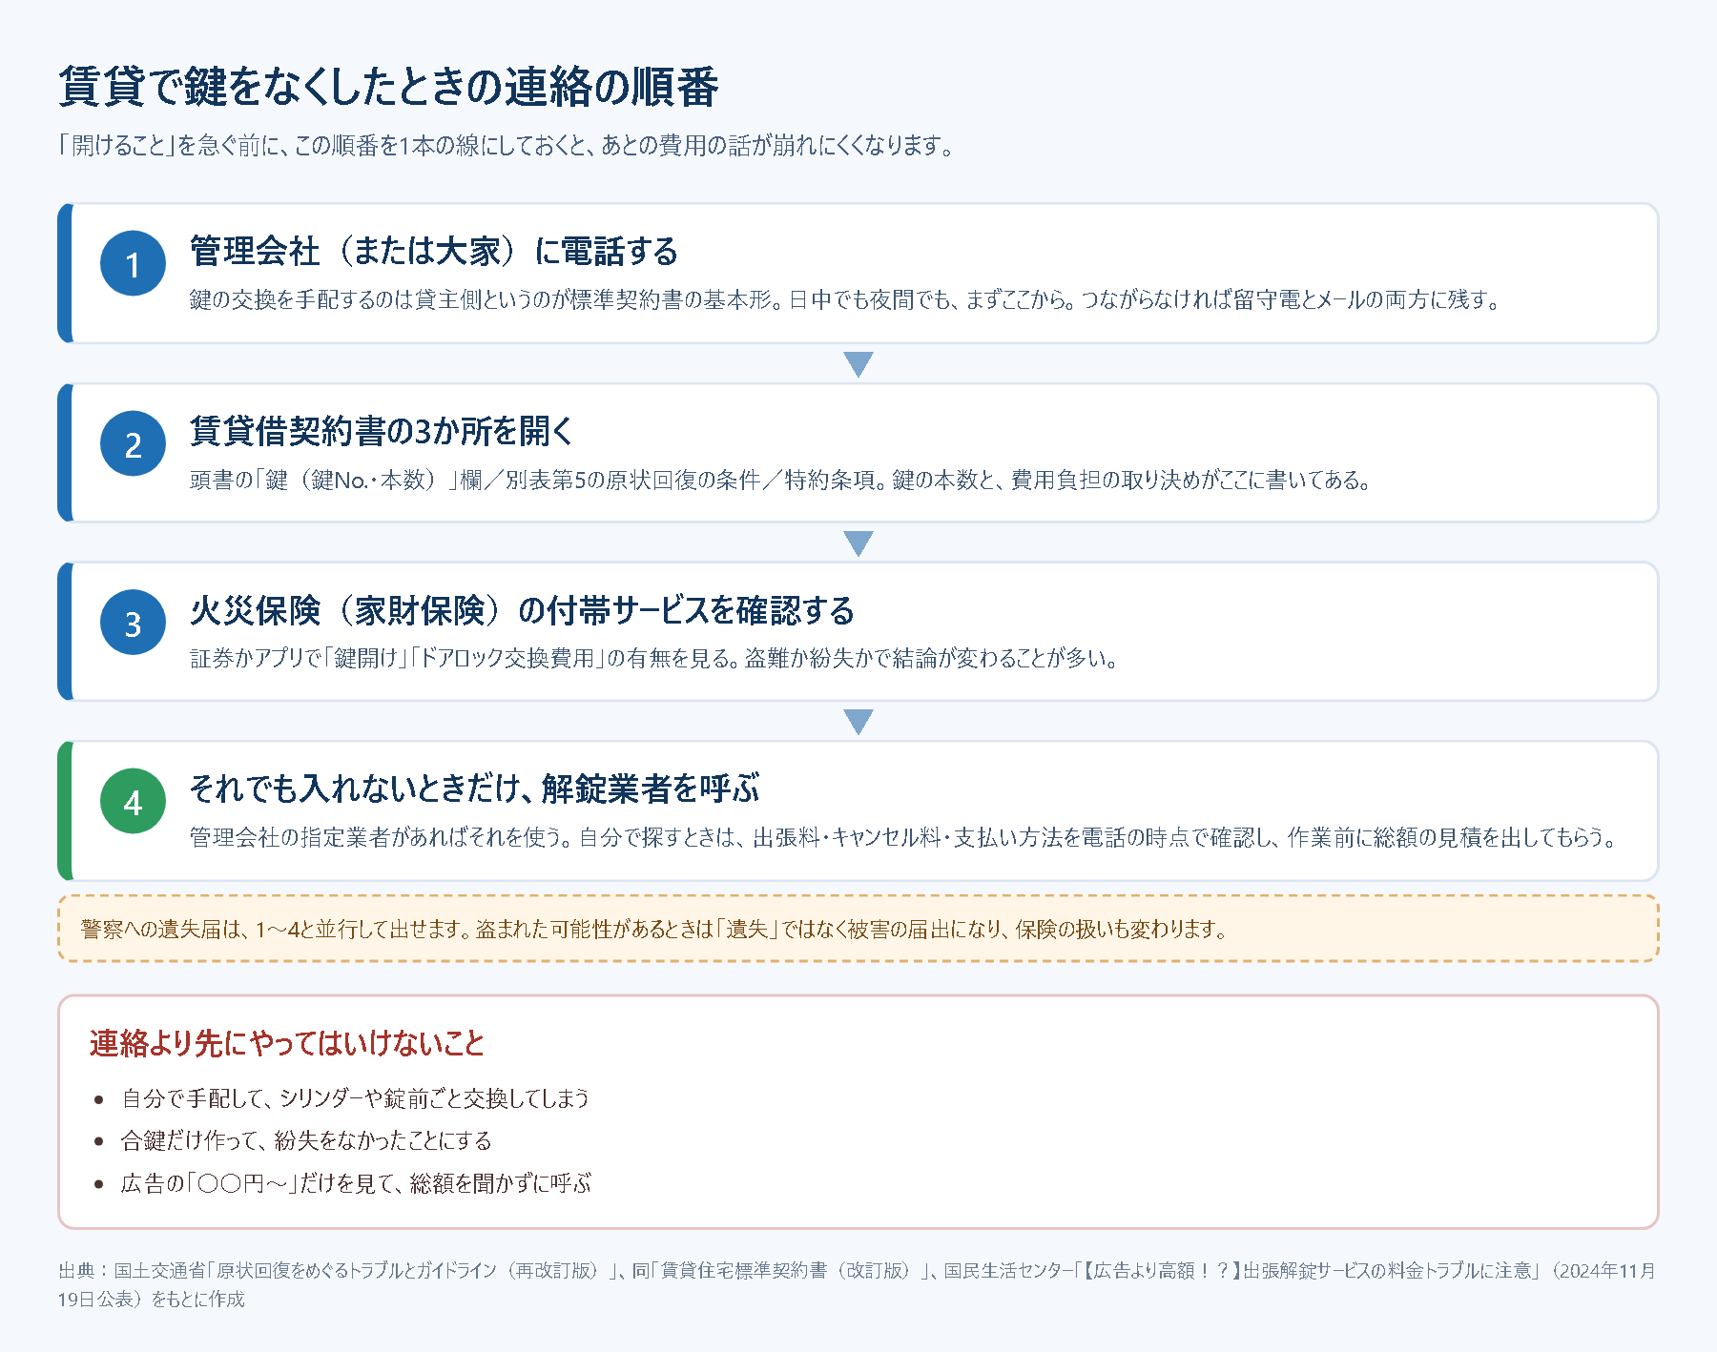Click the subtitle starting 「開けること」を急ぐ前に
This screenshot has width=1717, height=1352.
click(x=506, y=146)
